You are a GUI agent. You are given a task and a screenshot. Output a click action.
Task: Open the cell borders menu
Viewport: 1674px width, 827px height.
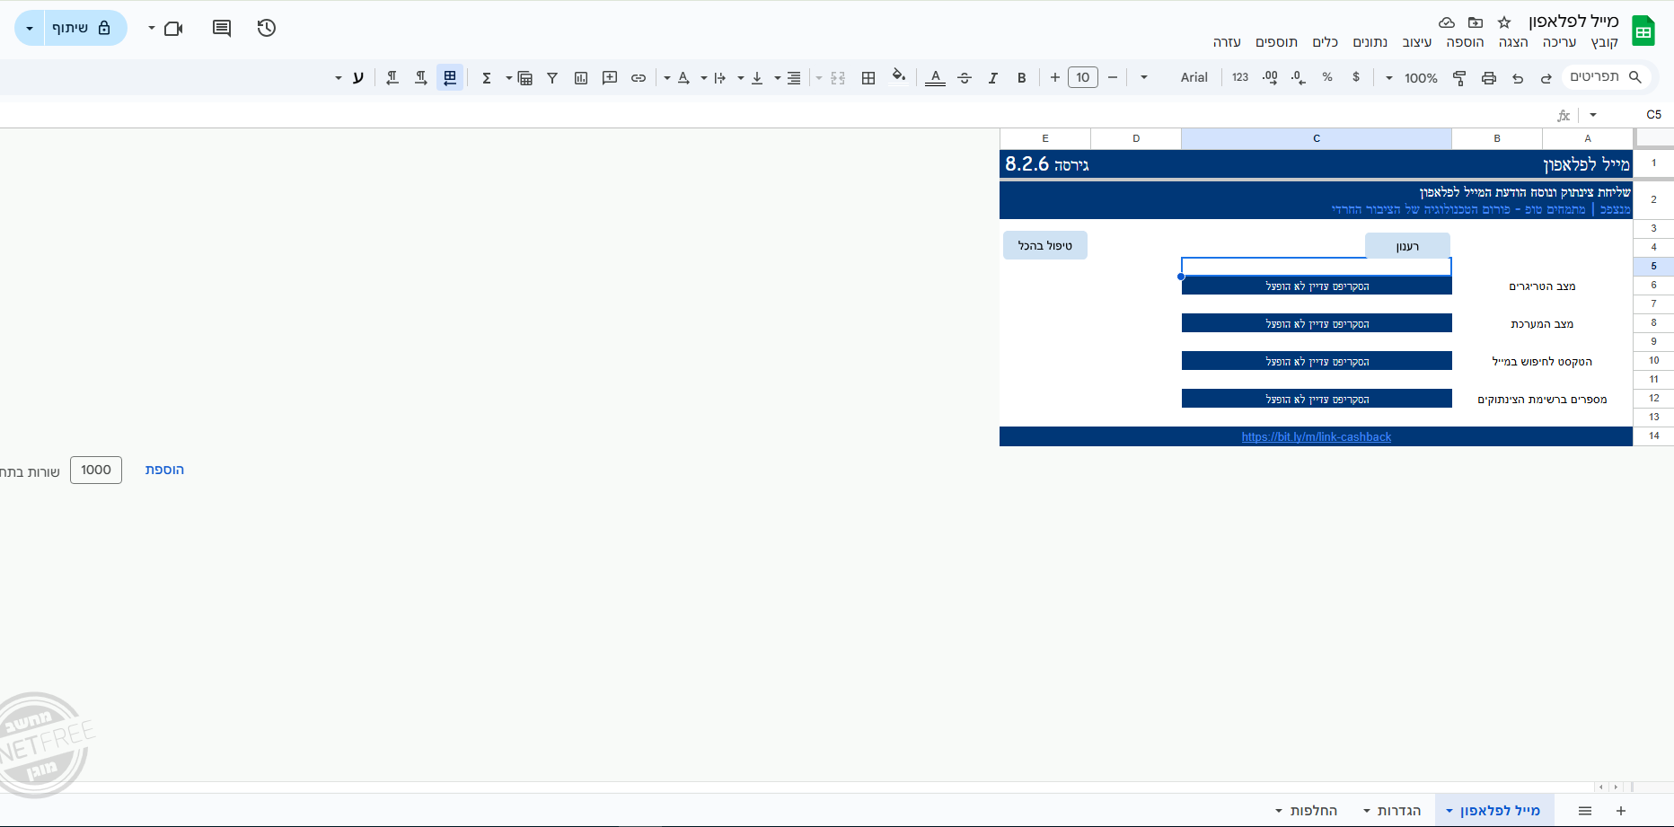868,78
